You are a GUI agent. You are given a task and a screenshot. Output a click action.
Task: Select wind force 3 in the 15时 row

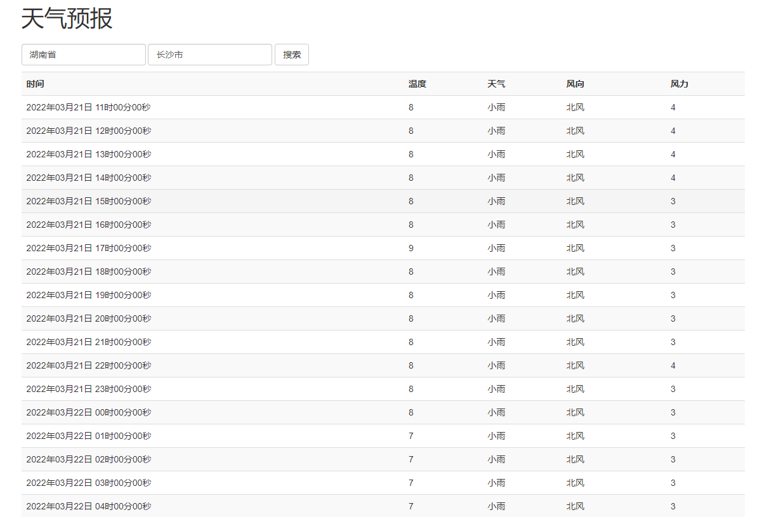pyautogui.click(x=673, y=201)
